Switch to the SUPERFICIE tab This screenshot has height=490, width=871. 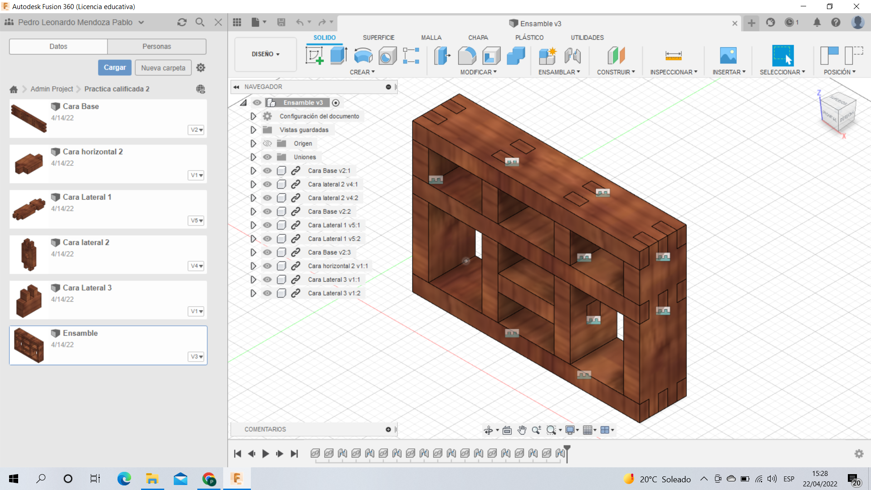[378, 38]
